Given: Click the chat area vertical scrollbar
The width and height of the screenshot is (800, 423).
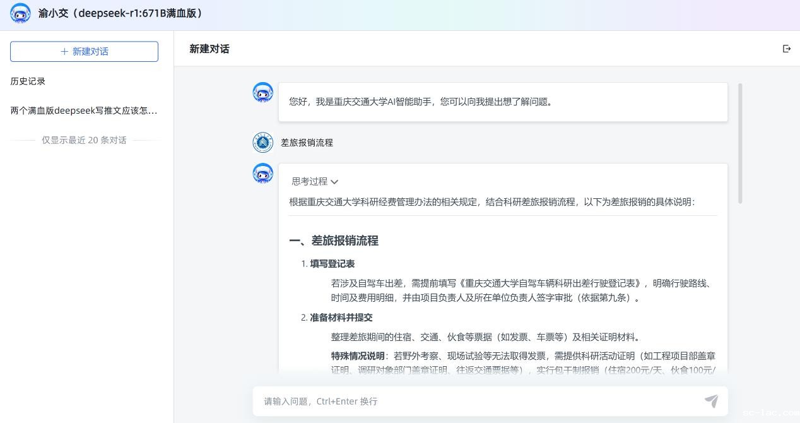Looking at the screenshot, I should click(740, 144).
